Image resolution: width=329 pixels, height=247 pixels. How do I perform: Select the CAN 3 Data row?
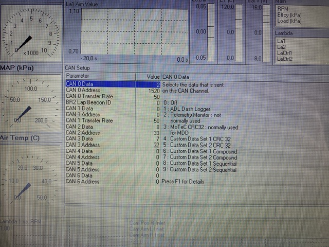tap(113, 139)
